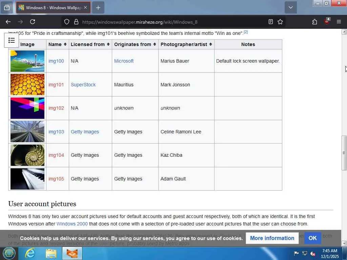Open the uBlock Origin extension icon
347x260 pixels.
(327, 21)
